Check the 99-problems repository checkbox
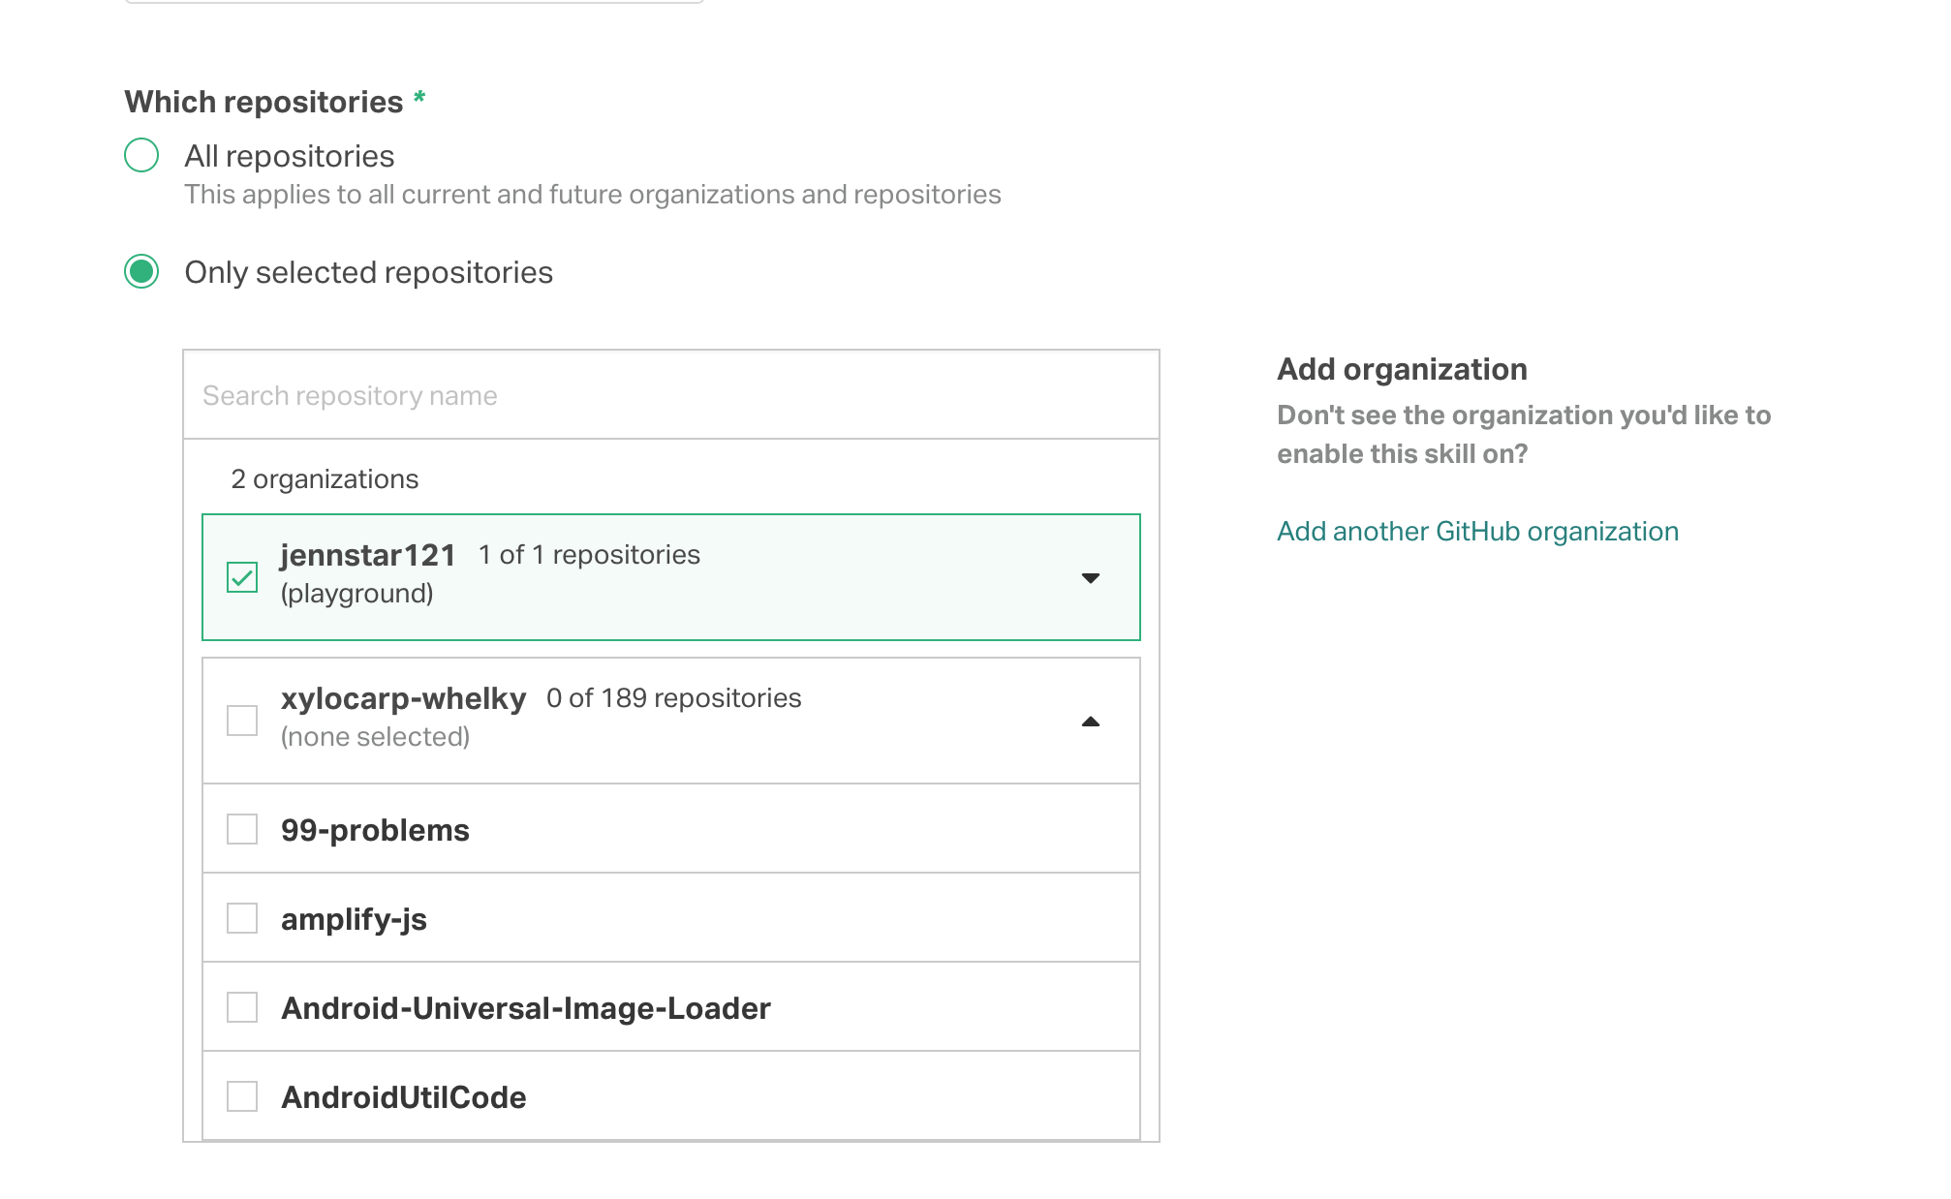The width and height of the screenshot is (1951, 1199). 242,829
